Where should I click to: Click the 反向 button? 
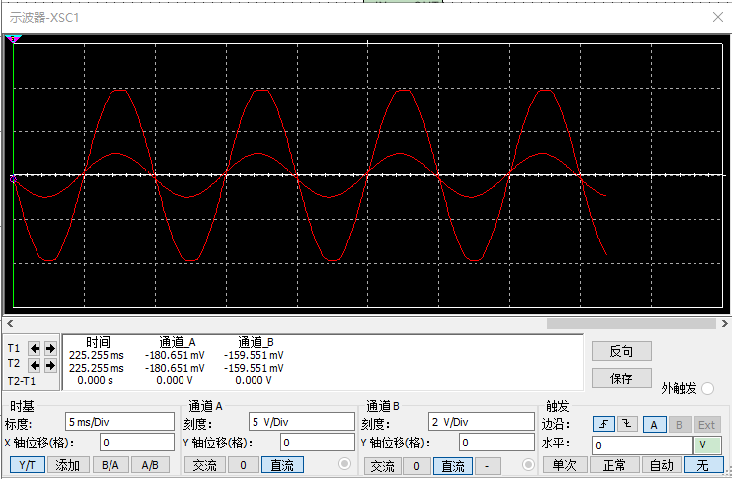pos(622,351)
